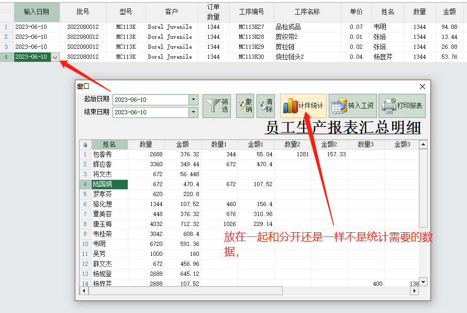Click process name 剪织带2 cell
The height and width of the screenshot is (313, 467).
307,37
